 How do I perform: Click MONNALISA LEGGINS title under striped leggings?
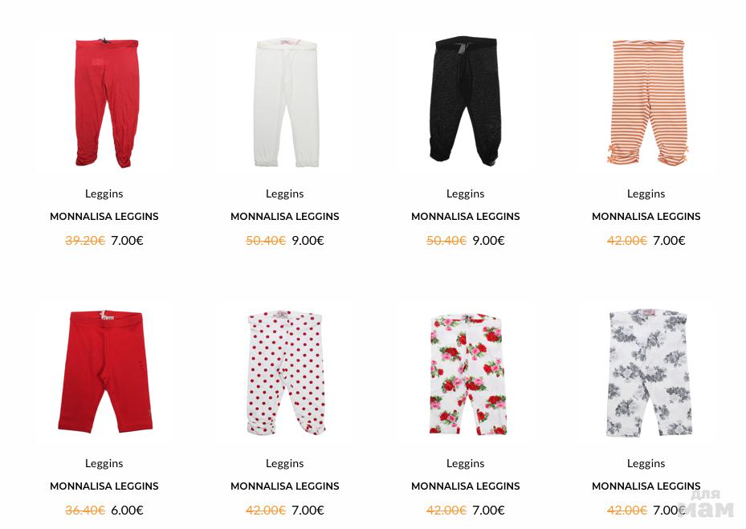[x=646, y=217]
